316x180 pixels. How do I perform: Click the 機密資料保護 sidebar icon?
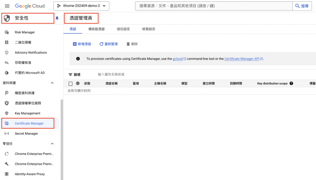7,93
